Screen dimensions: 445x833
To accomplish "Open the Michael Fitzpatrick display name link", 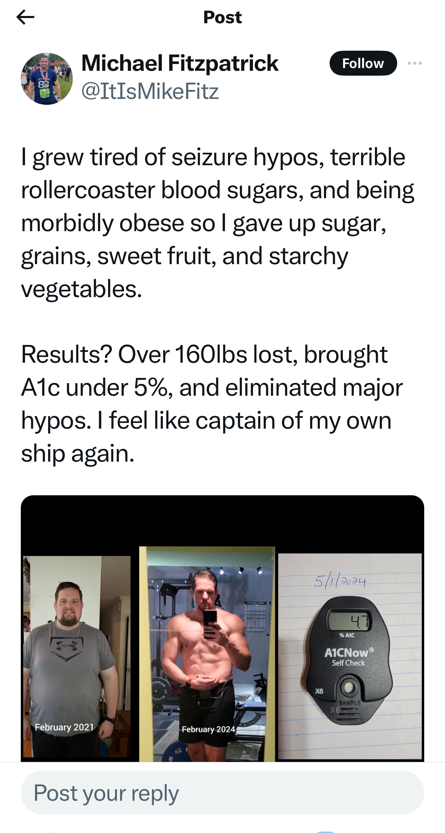I will [x=180, y=63].
